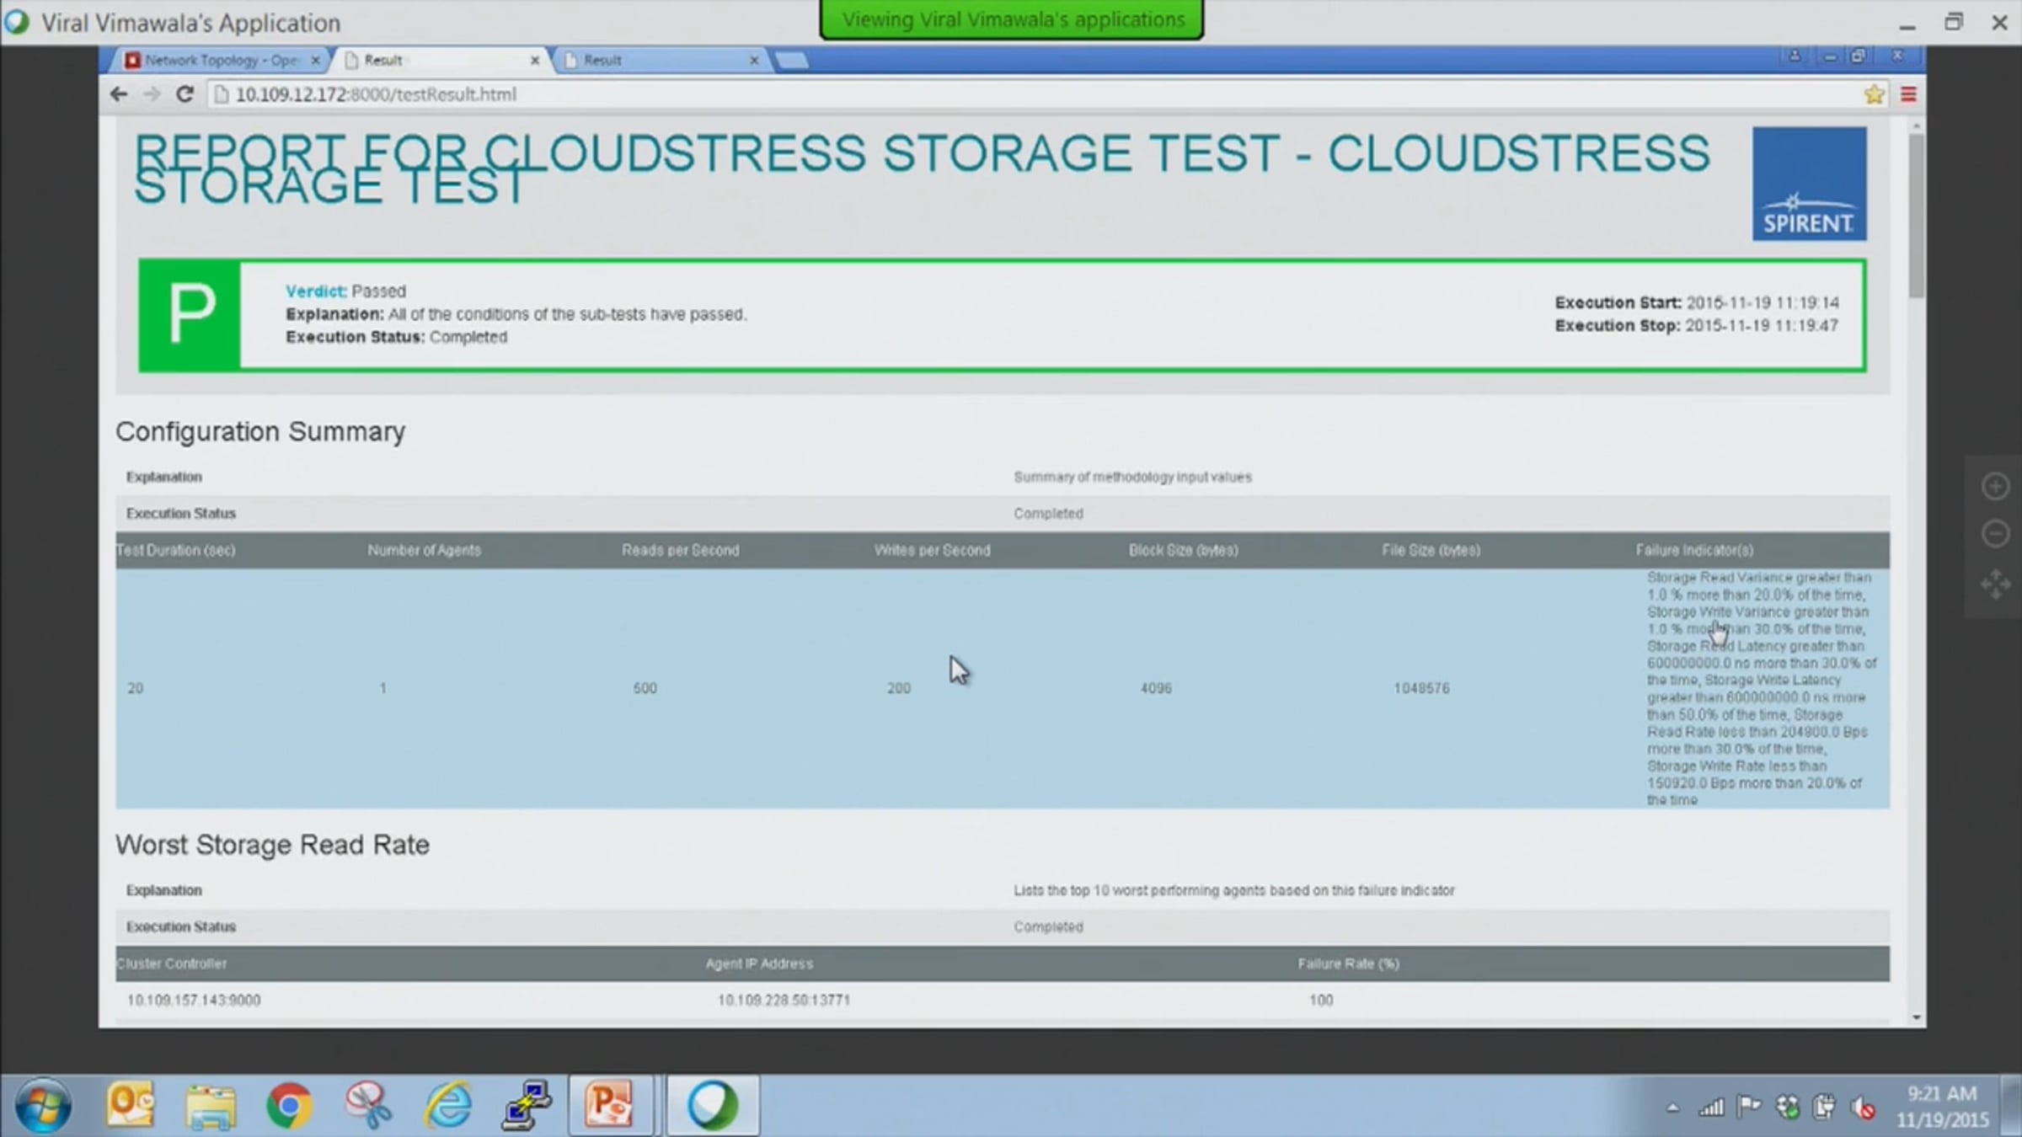
Task: Open the Snipping Tool taskbar icon
Action: pyautogui.click(x=368, y=1105)
